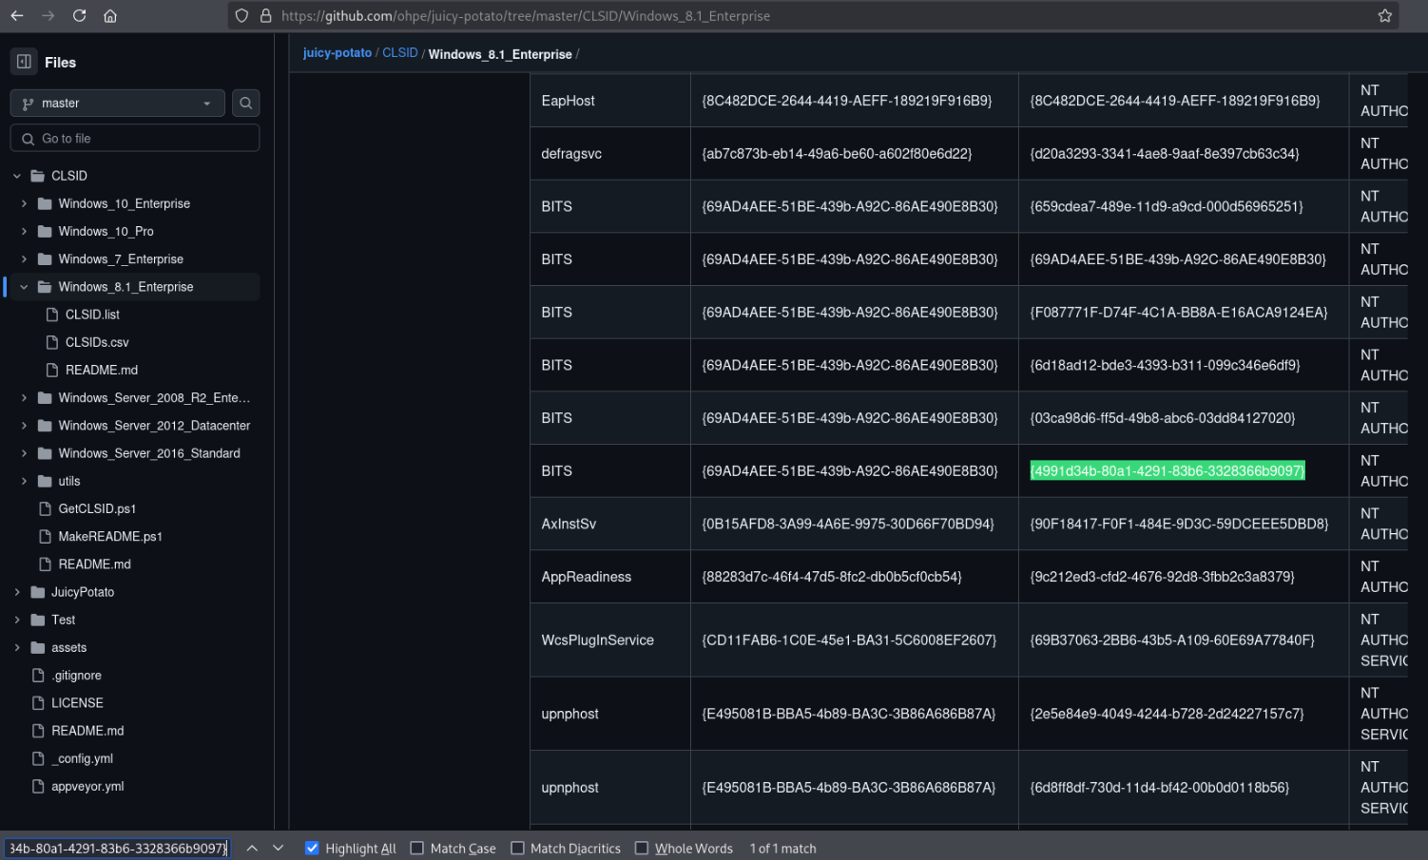Enable Match Diacritics checkbox
Image resolution: width=1428 pixels, height=860 pixels.
point(517,848)
